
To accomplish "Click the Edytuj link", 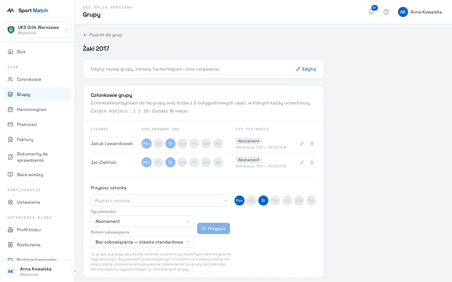I will point(306,69).
